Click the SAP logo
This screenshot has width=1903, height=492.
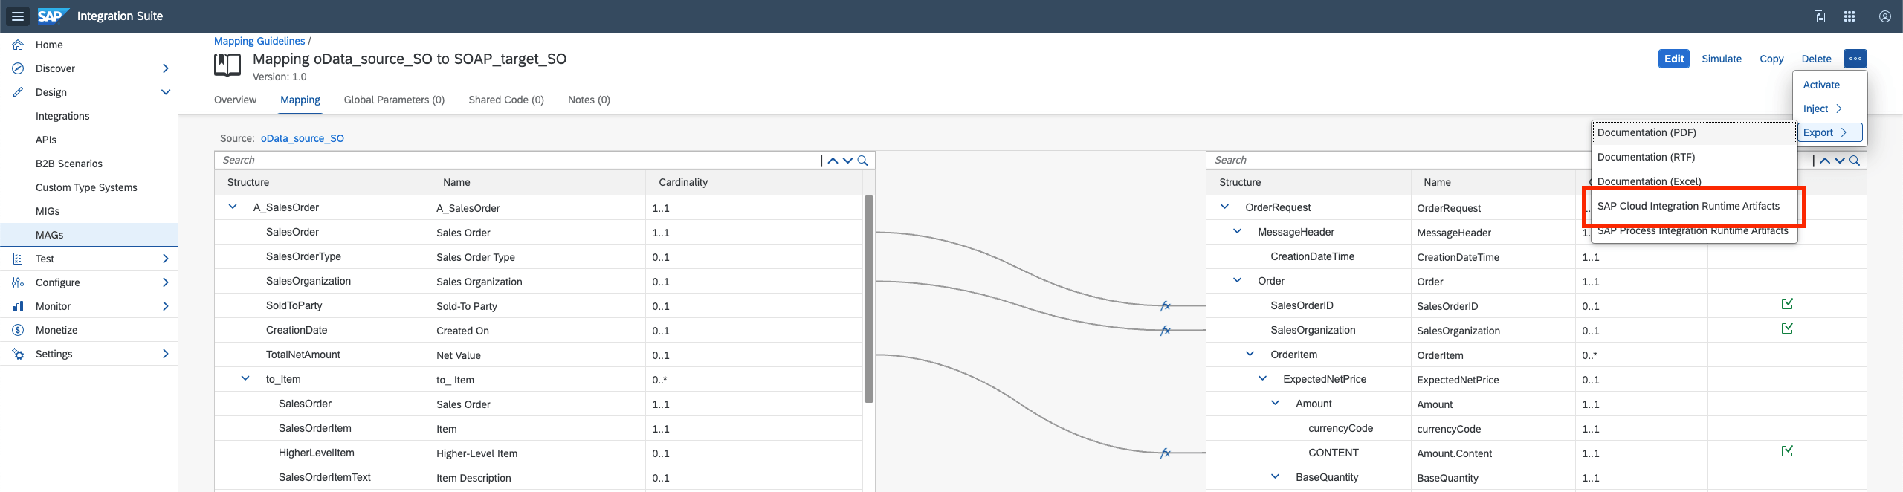coord(52,16)
